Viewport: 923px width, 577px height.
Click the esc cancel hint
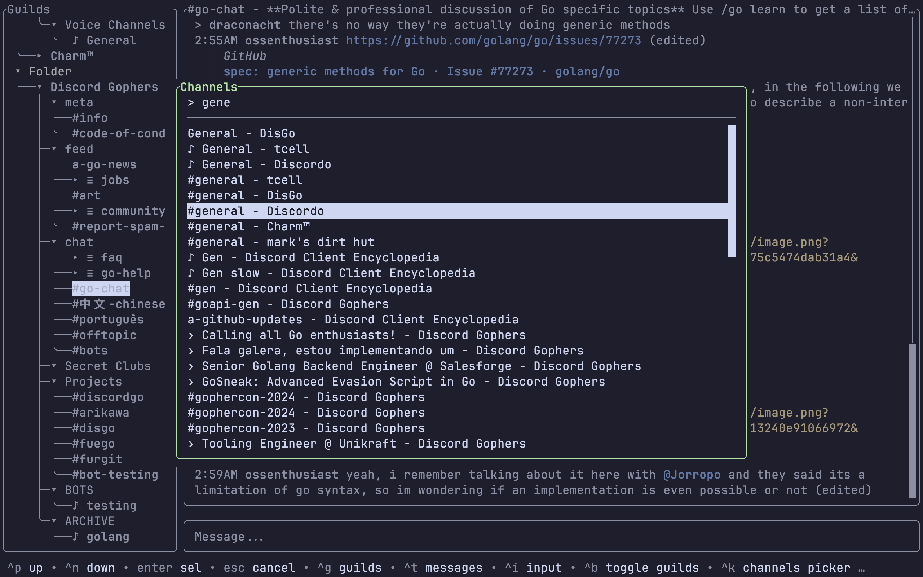tap(260, 568)
